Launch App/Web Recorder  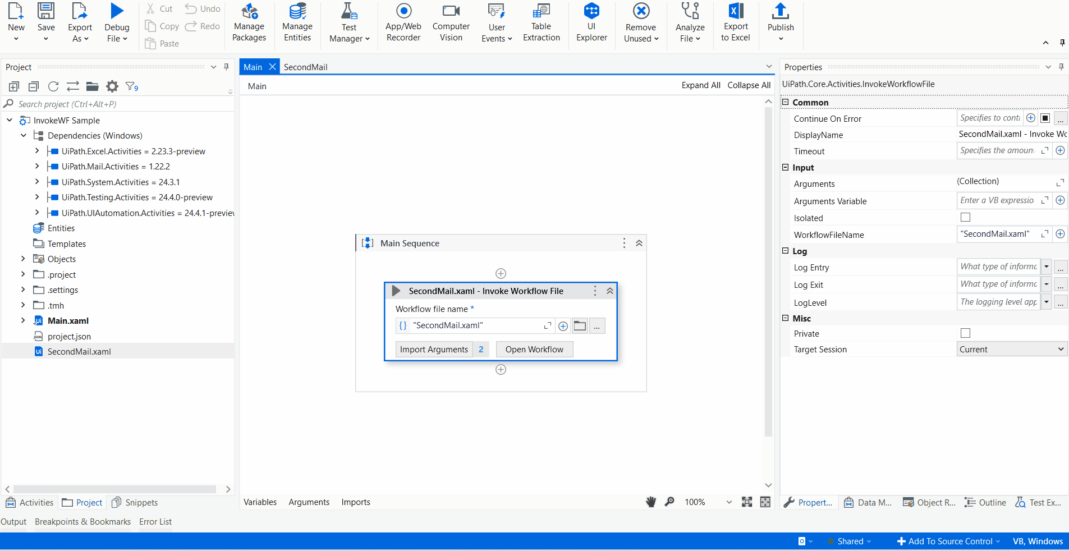[403, 22]
